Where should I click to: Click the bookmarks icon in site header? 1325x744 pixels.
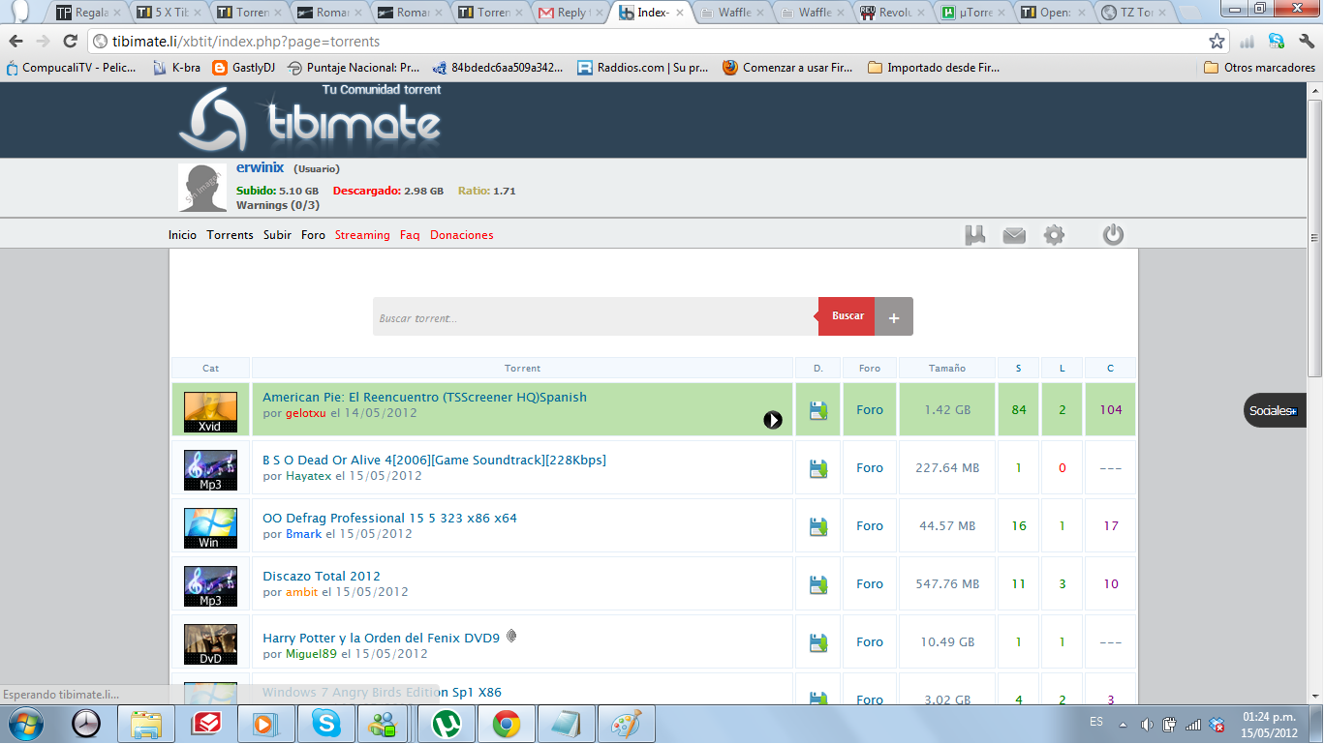click(975, 235)
